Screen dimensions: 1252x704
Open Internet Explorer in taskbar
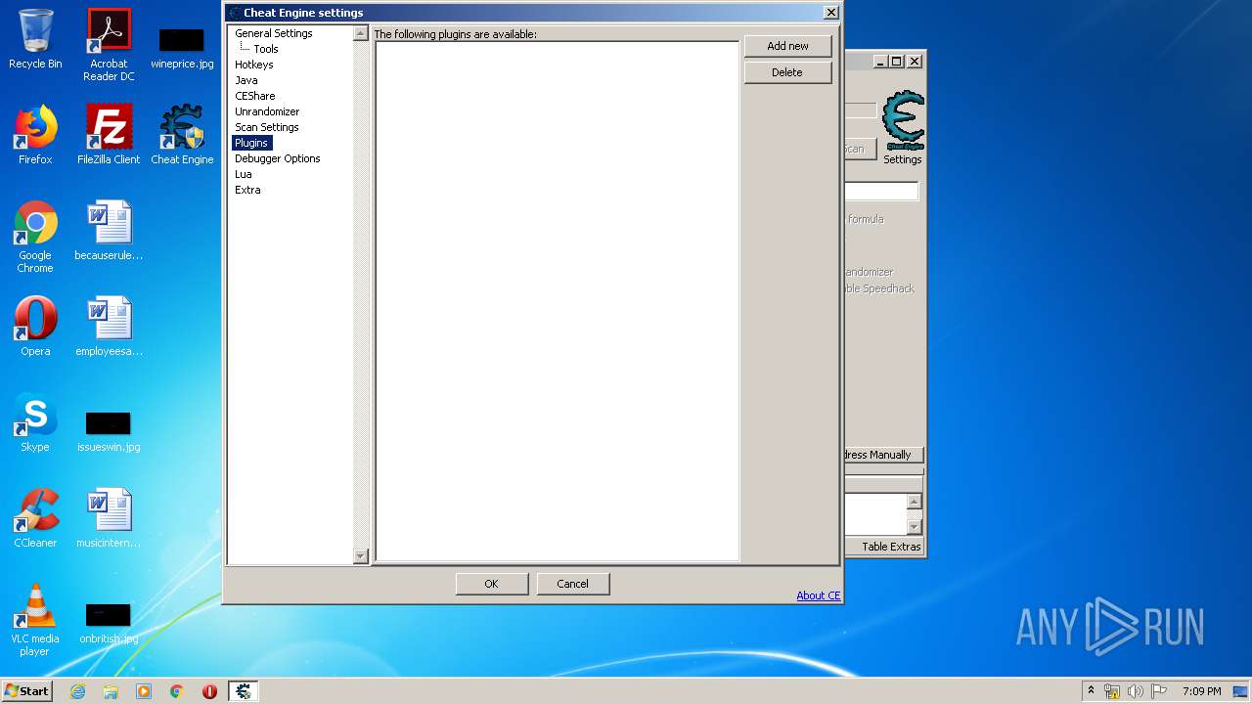[77, 691]
